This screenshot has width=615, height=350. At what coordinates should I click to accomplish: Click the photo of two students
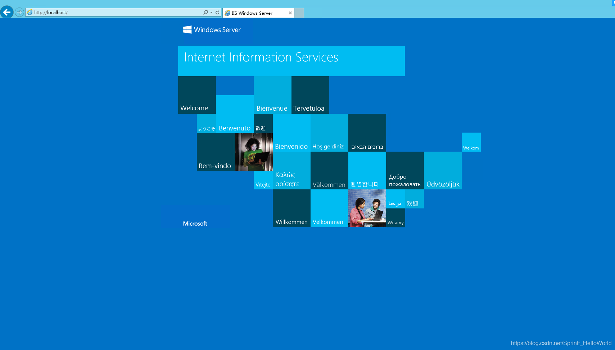click(367, 208)
